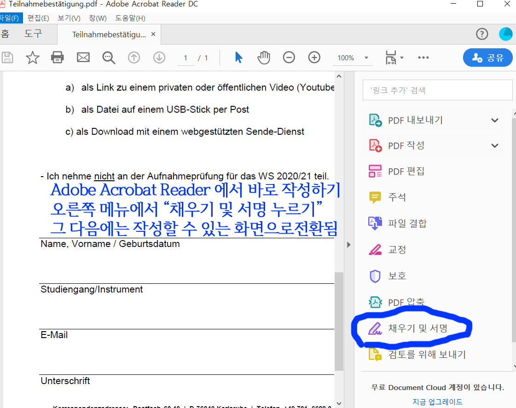This screenshot has height=408, width=516.
Task: Click the 'Name, Vorname / Geburtsdatum' label
Action: point(110,244)
